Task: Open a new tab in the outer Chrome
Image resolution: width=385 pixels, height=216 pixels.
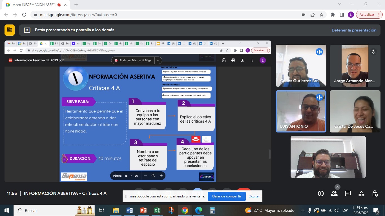Action: coord(76,5)
